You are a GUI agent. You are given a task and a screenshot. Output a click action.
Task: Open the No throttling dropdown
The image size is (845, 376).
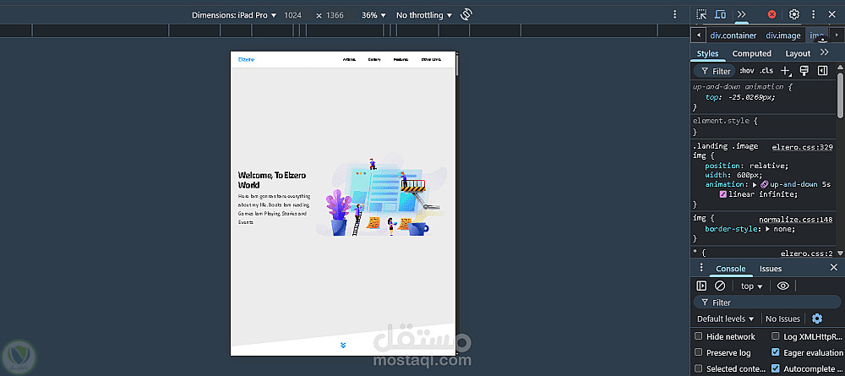coord(423,15)
